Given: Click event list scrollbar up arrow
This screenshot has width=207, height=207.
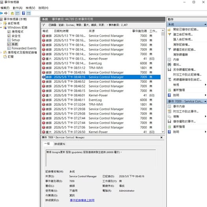Looking at the screenshot, I should 163,30.
